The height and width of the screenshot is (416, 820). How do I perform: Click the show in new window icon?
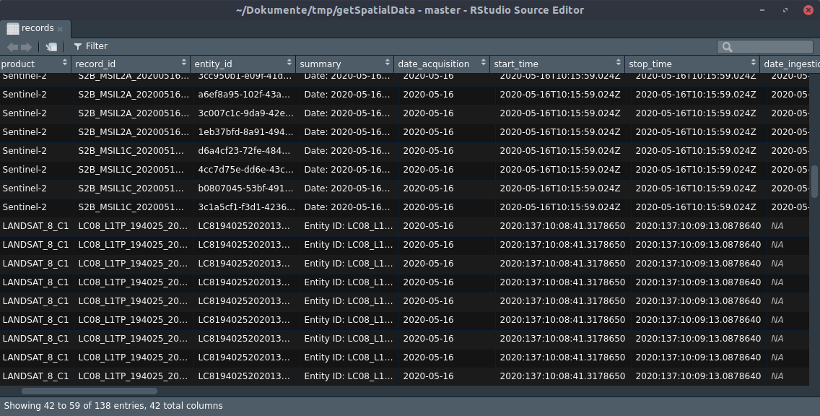coord(51,46)
